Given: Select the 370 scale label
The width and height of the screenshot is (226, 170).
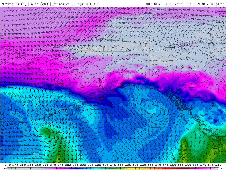Looking at the screenshot, I should tap(203, 165).
